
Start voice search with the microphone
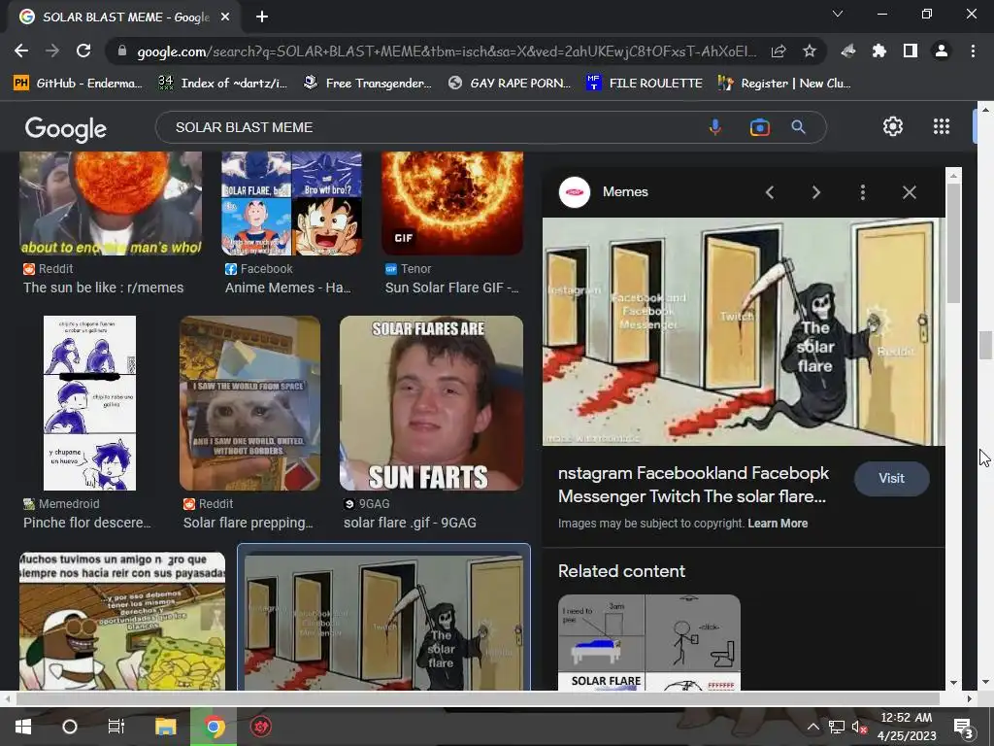[715, 127]
